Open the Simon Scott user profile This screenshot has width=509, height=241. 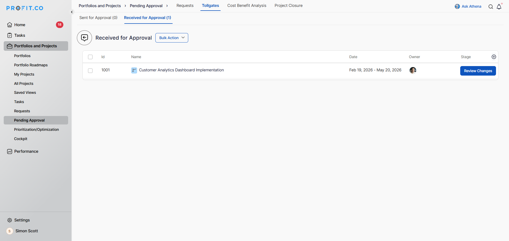click(x=27, y=231)
